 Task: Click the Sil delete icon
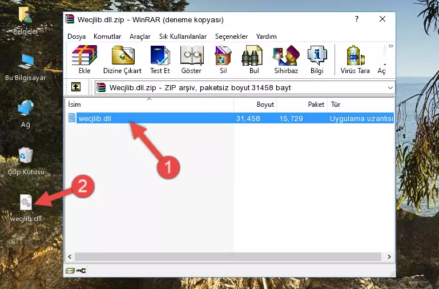(223, 55)
